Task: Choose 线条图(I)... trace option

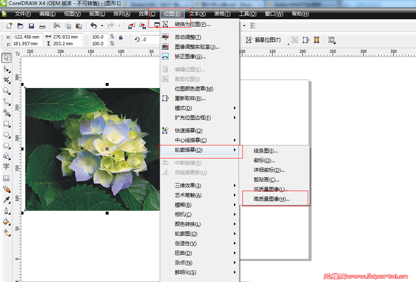Action: coord(275,151)
